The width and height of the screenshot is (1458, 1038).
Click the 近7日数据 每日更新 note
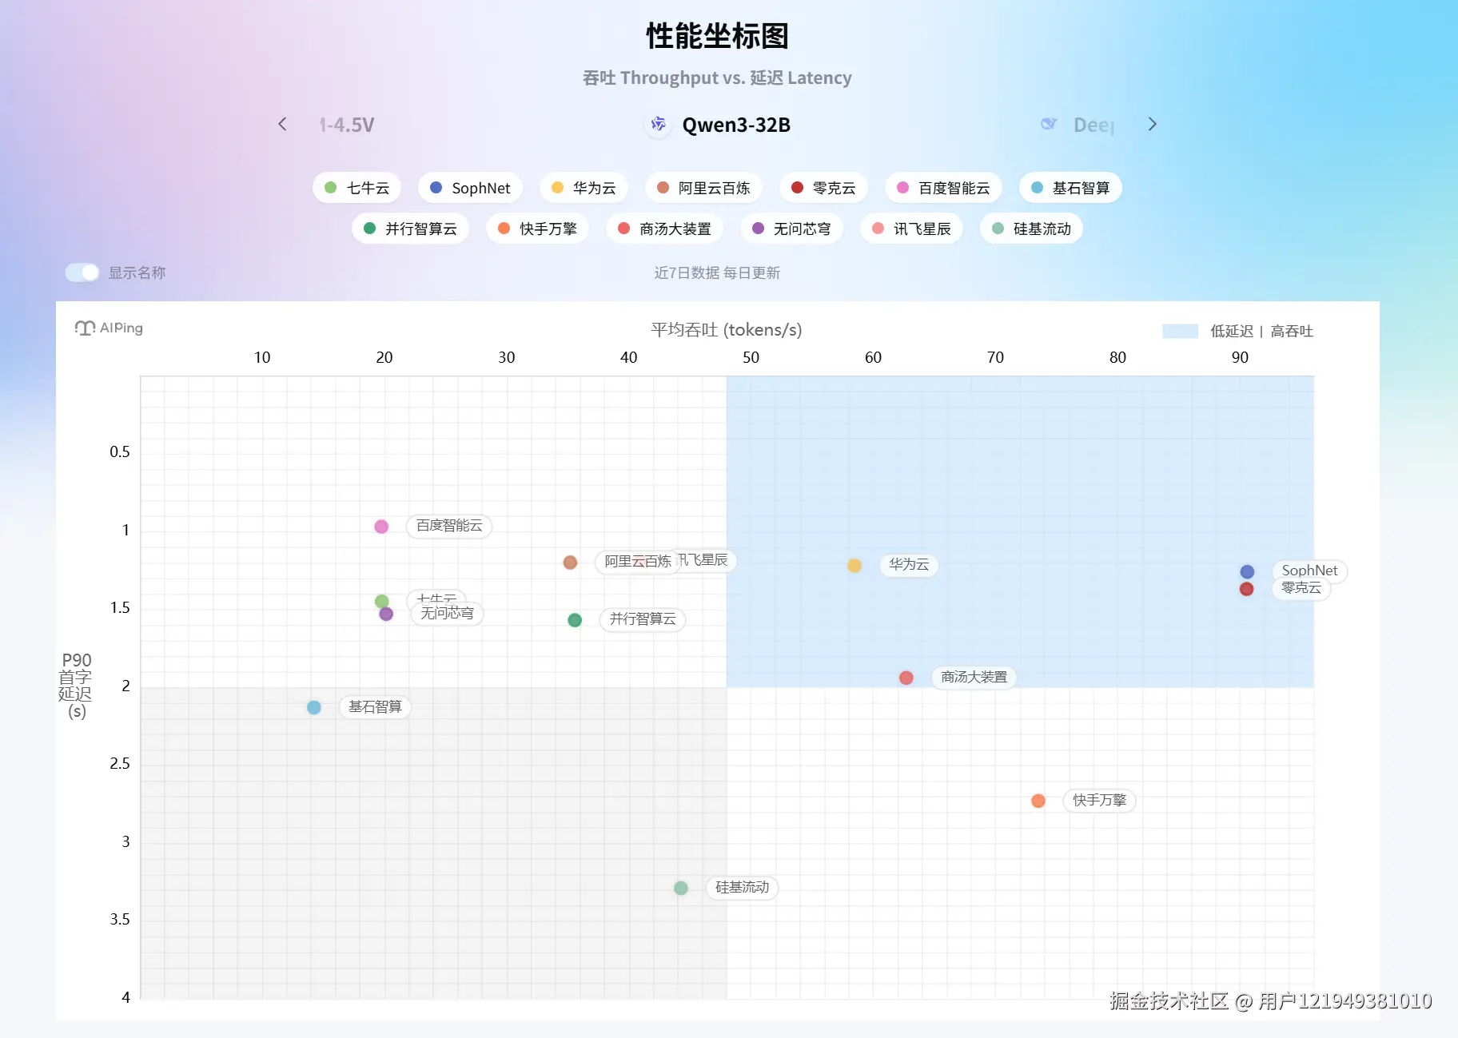tap(717, 273)
